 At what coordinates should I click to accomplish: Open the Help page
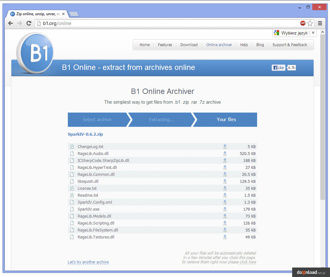coord(244,45)
